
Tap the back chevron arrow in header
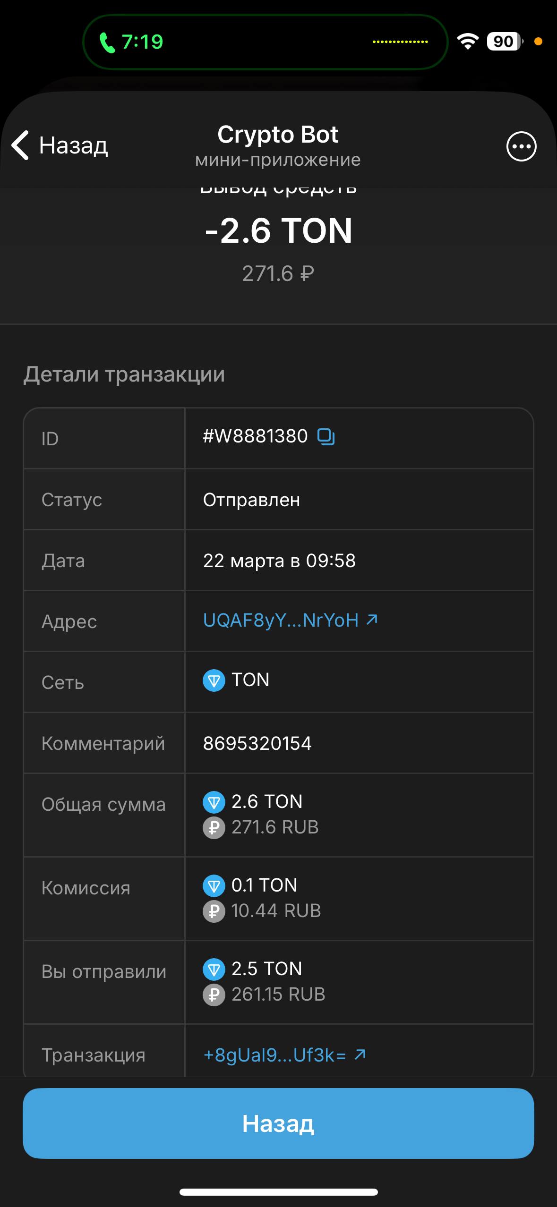pyautogui.click(x=20, y=145)
